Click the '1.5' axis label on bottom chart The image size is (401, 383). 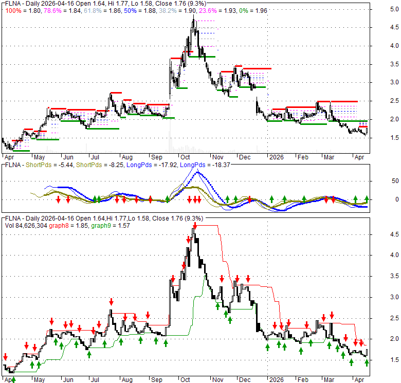pos(394,360)
